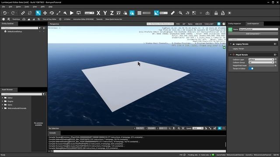Open the File menu
This screenshot has width=280, height=157.
[3, 7]
